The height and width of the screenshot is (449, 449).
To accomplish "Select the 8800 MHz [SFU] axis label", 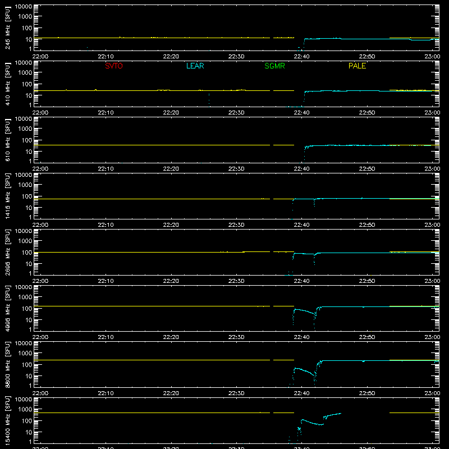I will (x=7, y=365).
